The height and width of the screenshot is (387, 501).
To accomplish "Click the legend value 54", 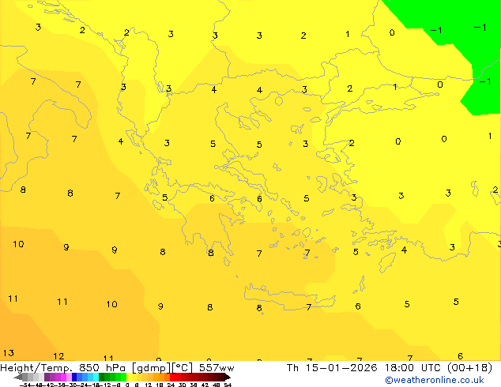I will pyautogui.click(x=228, y=385).
